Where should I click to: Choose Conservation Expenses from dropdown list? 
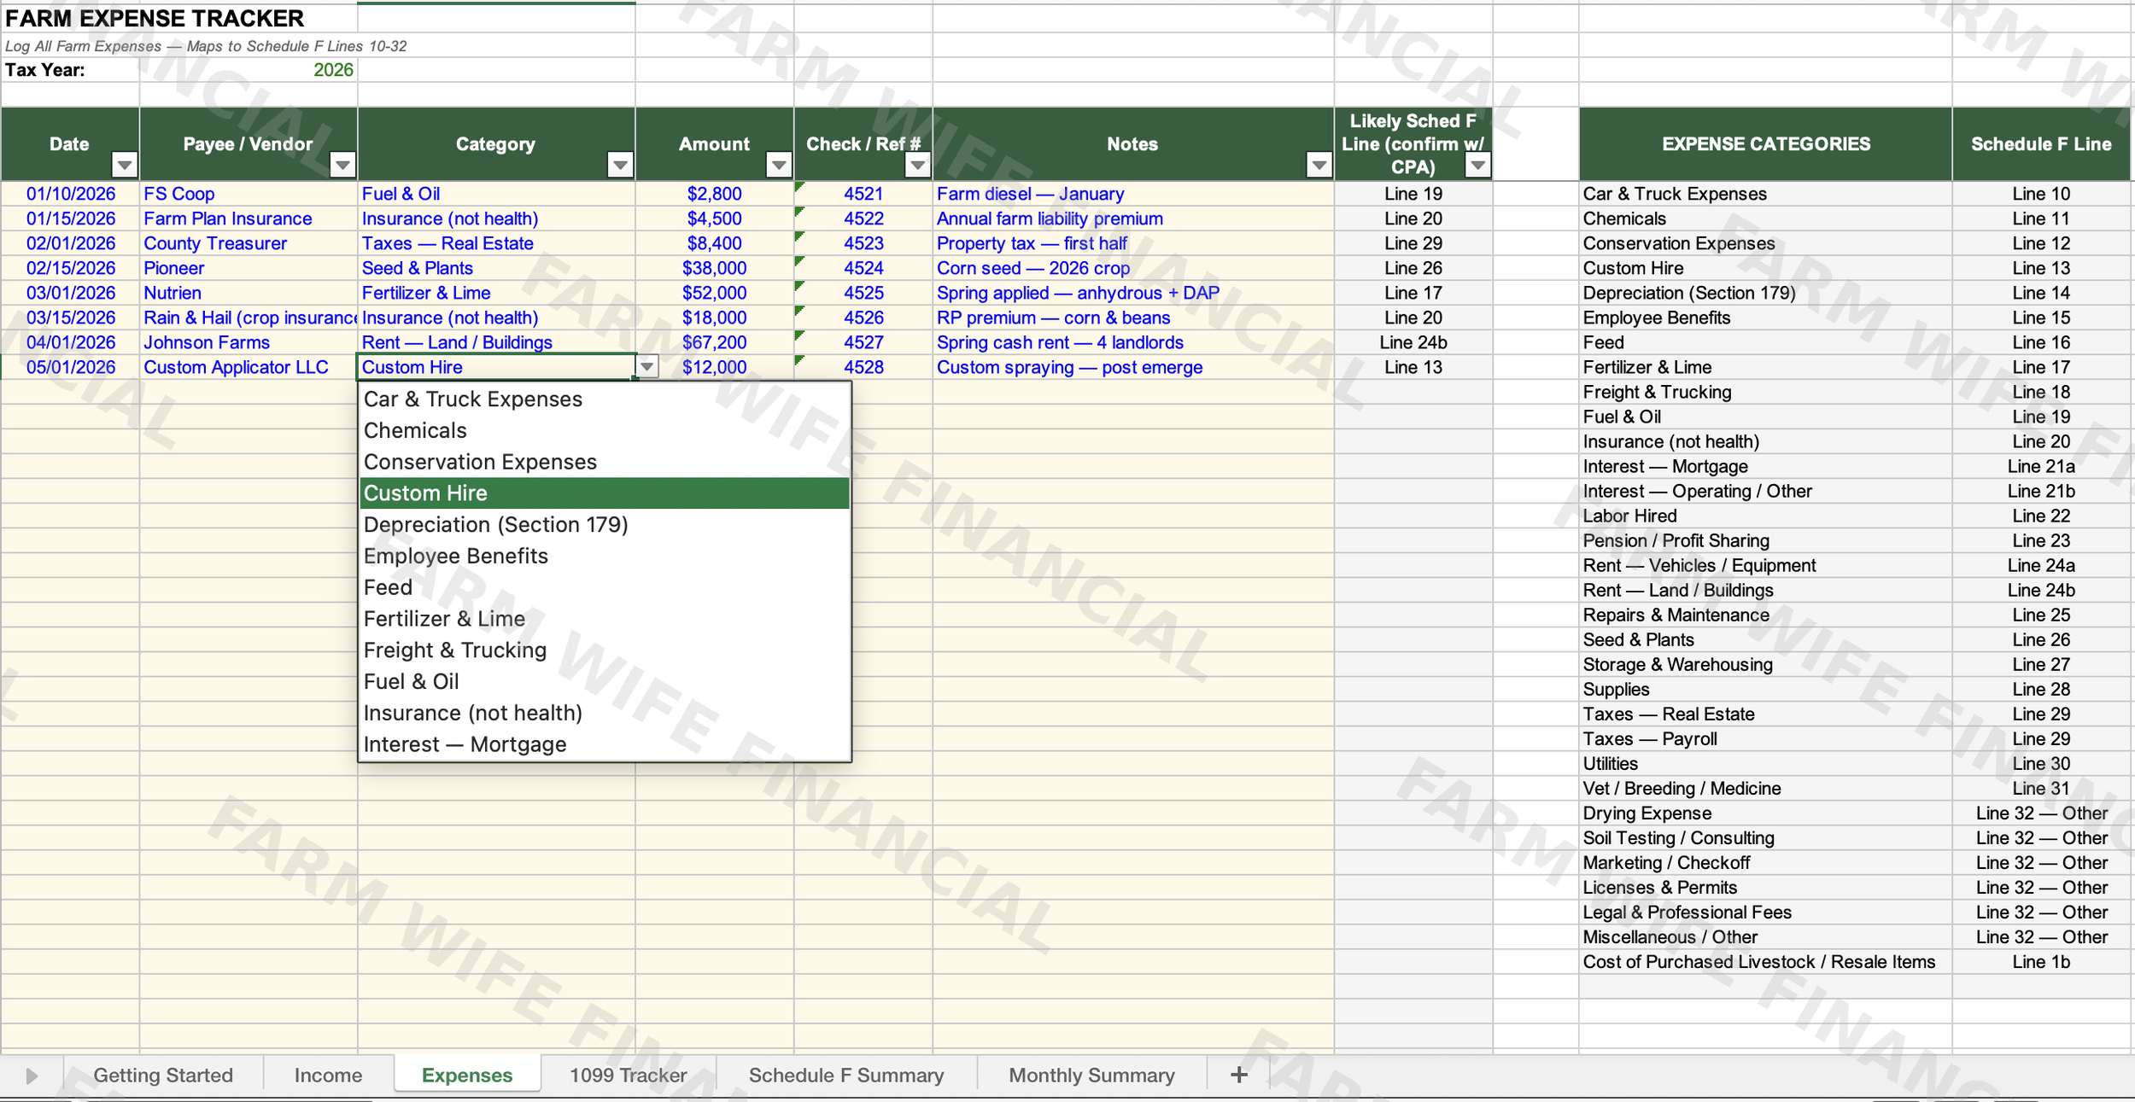click(x=605, y=462)
